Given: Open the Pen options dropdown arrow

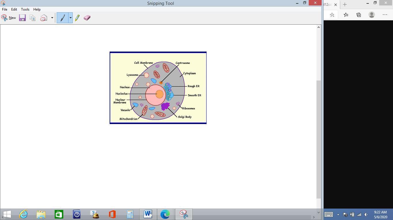Looking at the screenshot, I should [70, 18].
